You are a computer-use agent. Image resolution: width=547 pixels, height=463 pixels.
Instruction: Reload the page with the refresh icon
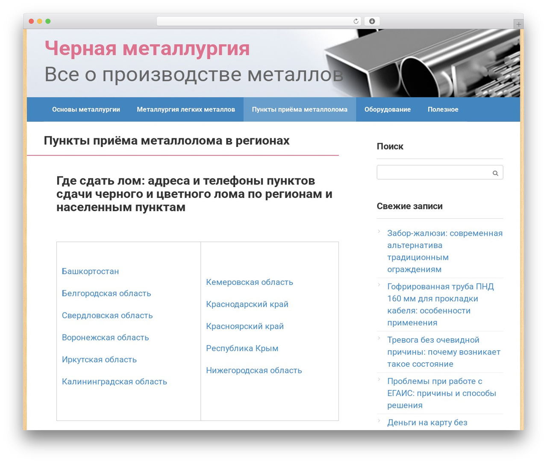(356, 21)
